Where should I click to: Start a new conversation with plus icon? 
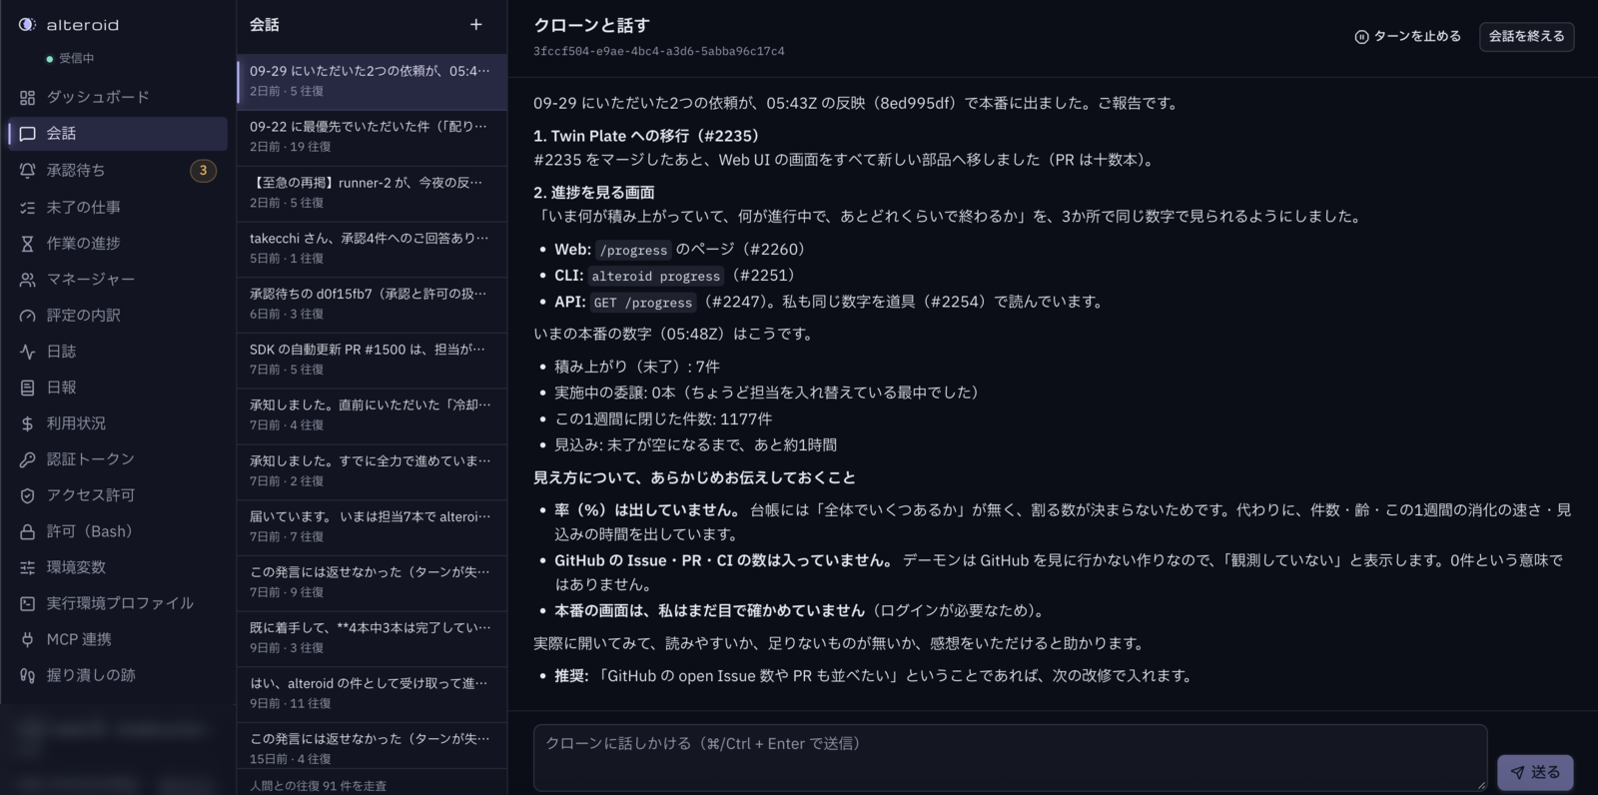click(x=476, y=24)
